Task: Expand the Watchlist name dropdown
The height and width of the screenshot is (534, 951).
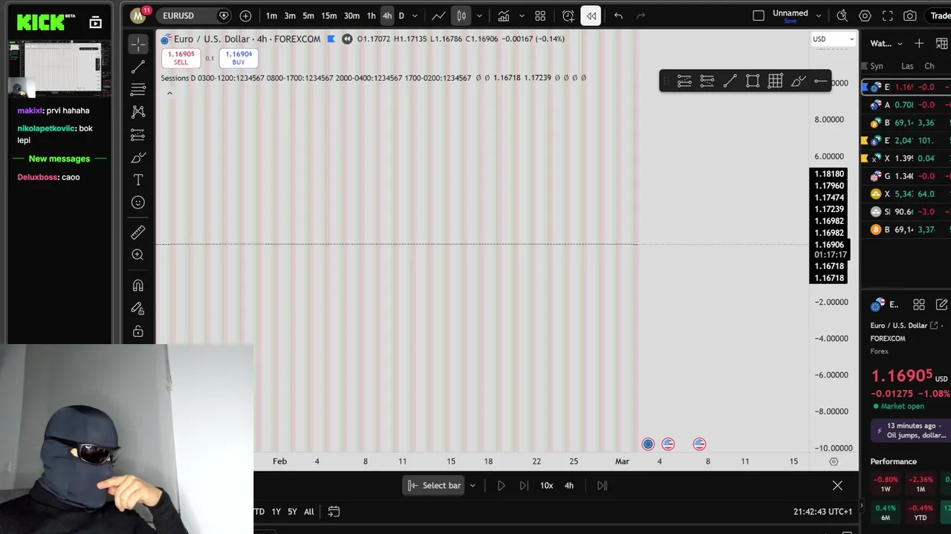Action: pos(900,44)
